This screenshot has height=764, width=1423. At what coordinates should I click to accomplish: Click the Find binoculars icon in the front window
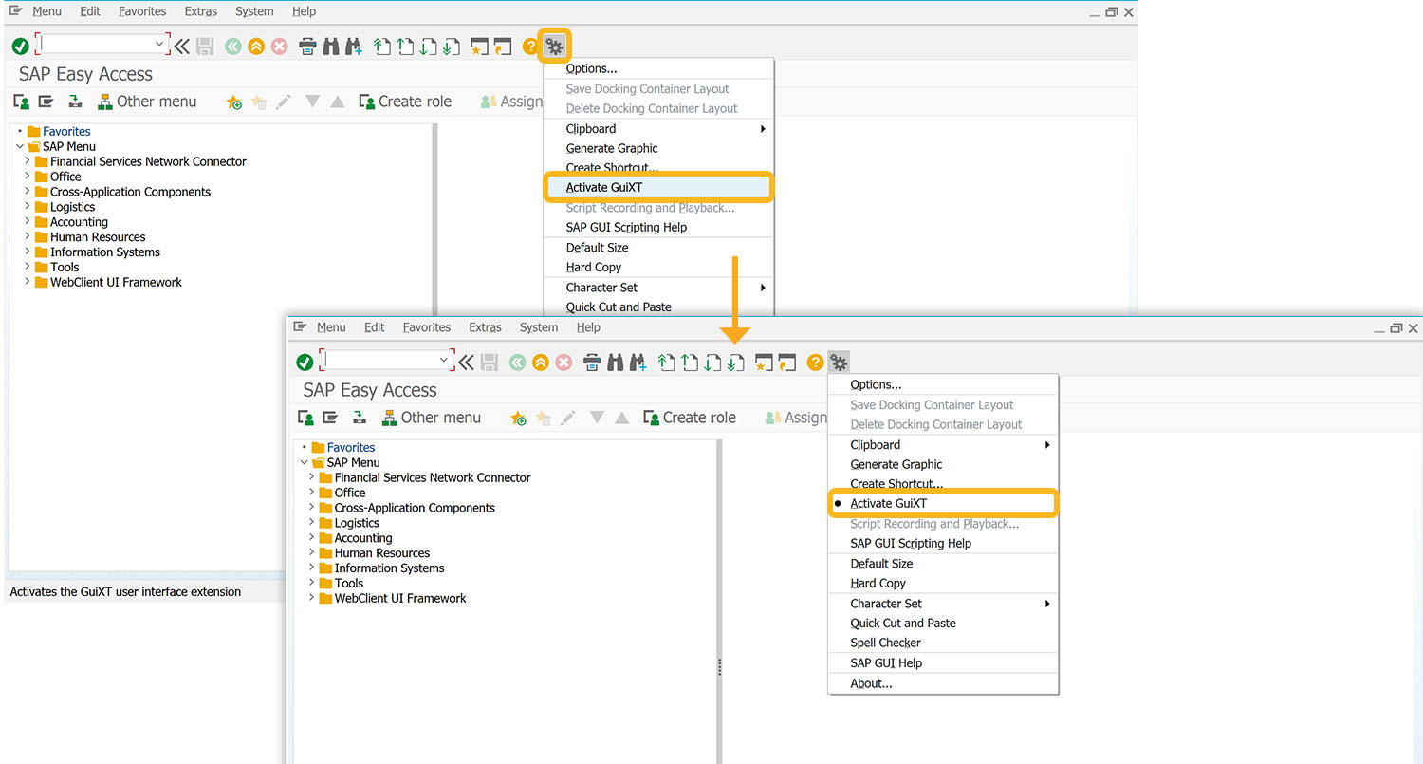616,362
